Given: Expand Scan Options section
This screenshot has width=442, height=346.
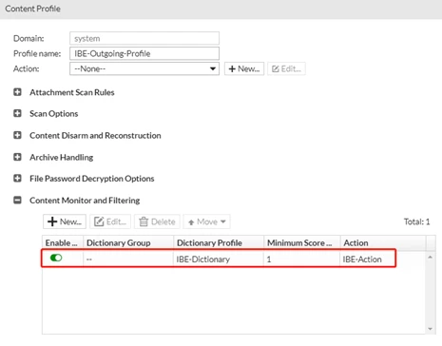Looking at the screenshot, I should point(17,113).
